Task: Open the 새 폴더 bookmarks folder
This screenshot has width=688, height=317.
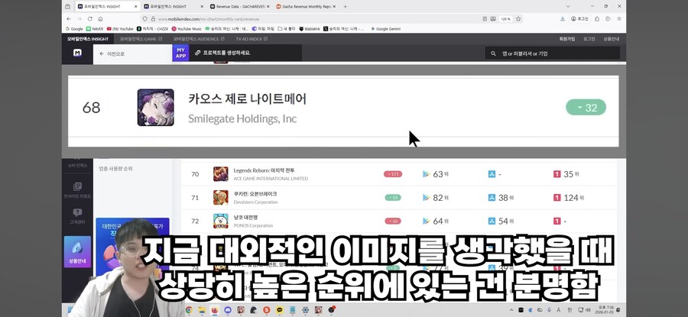Action: [x=286, y=29]
